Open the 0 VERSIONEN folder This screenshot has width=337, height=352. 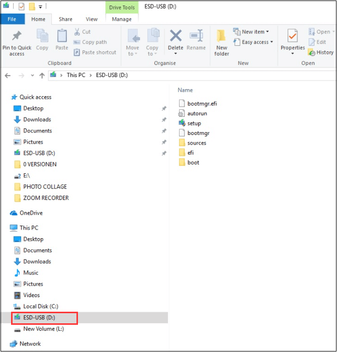point(35,164)
